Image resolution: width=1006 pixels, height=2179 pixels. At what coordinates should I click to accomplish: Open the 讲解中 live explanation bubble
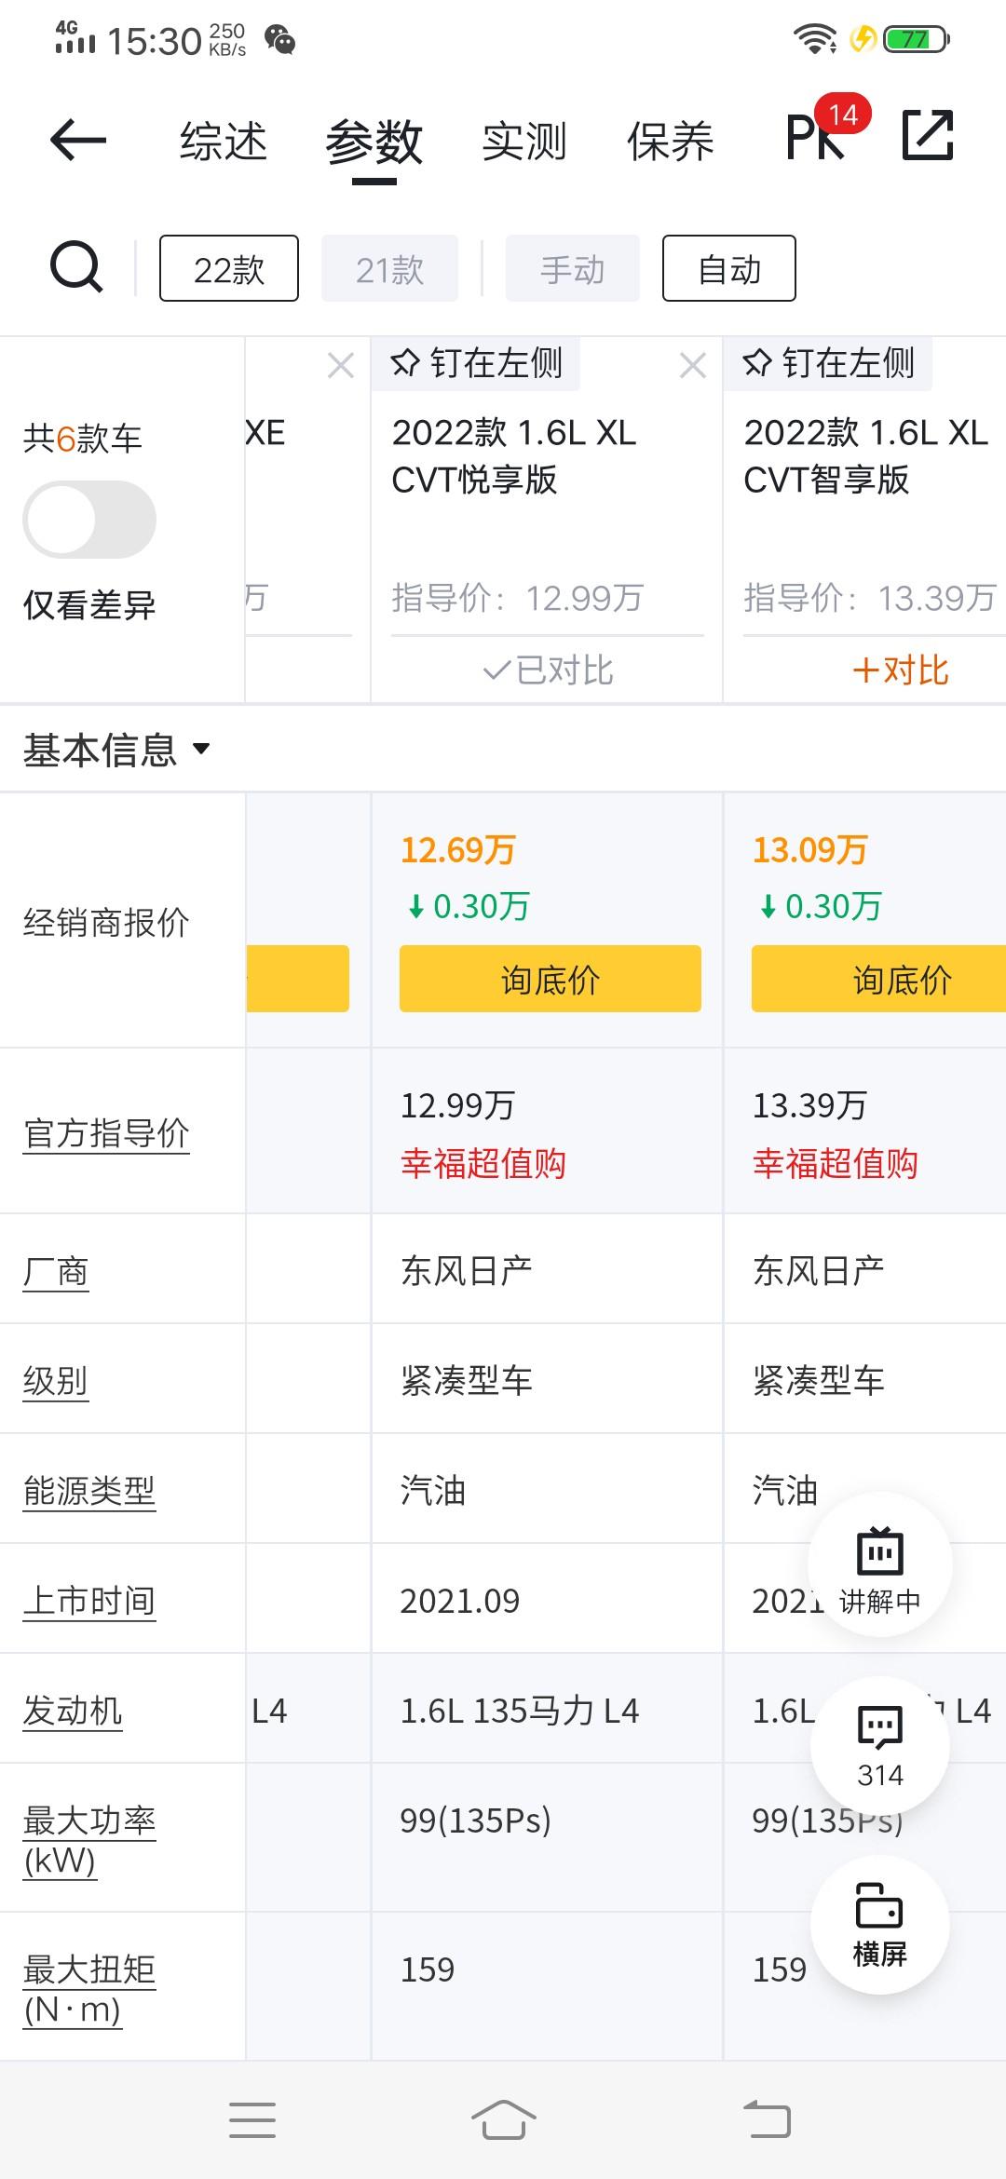tap(879, 1564)
